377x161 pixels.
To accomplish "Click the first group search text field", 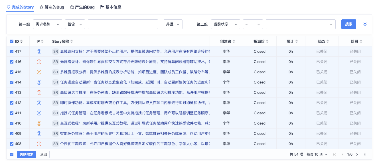I will (123, 24).
